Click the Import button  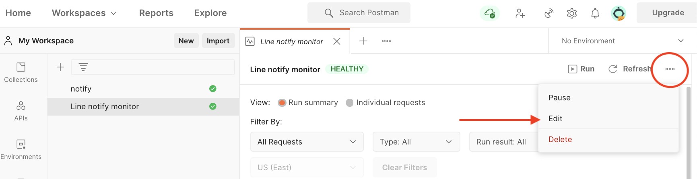(x=218, y=41)
